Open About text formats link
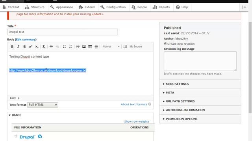 click(134, 105)
